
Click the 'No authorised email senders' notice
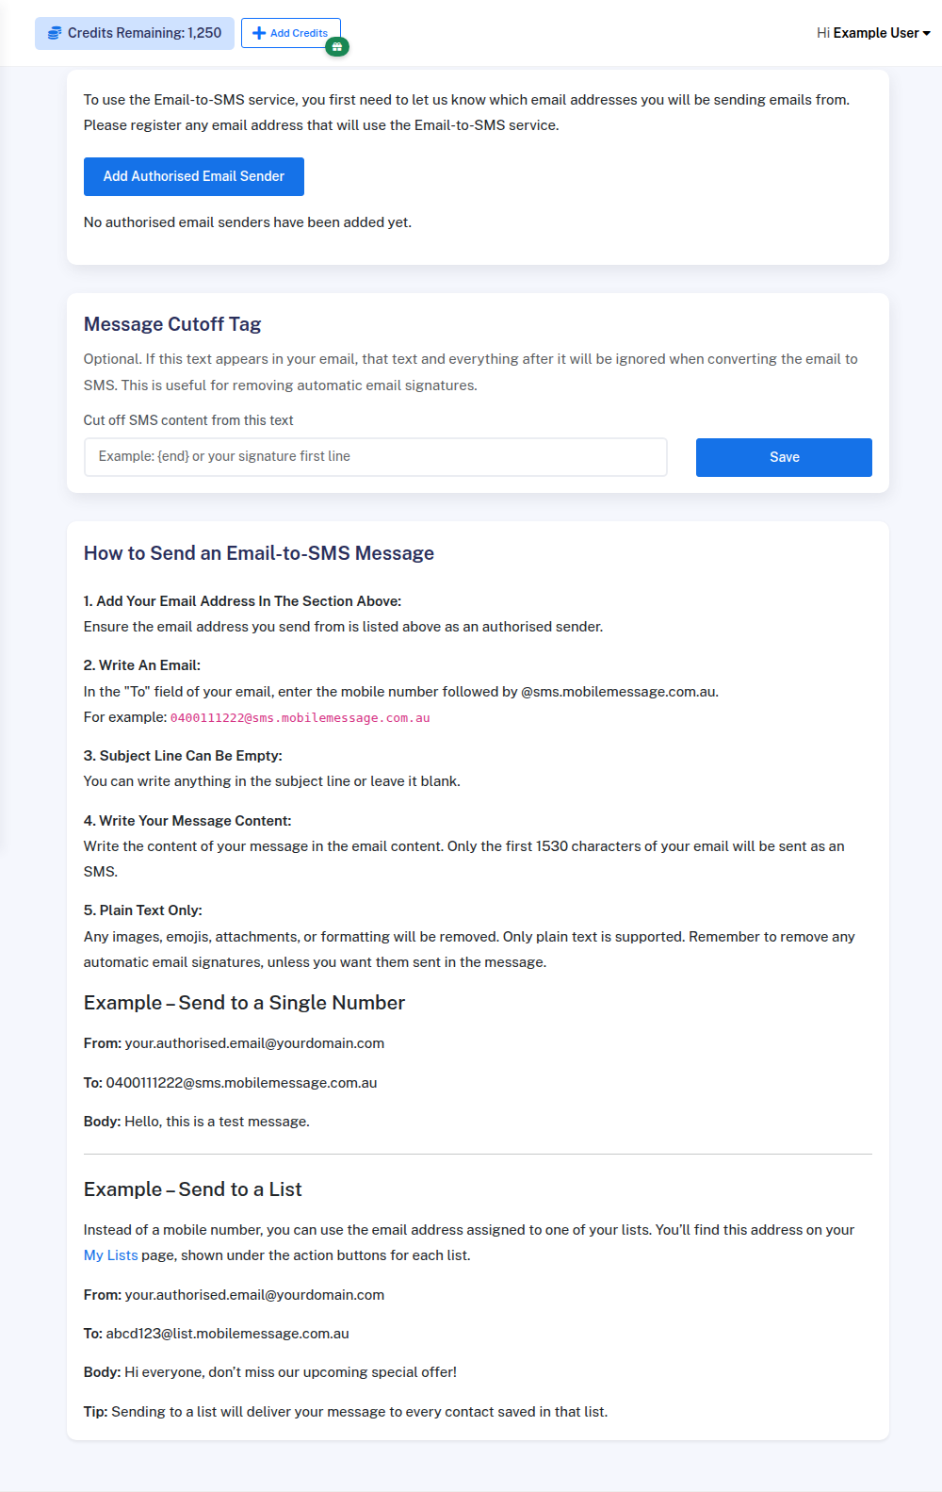248,222
